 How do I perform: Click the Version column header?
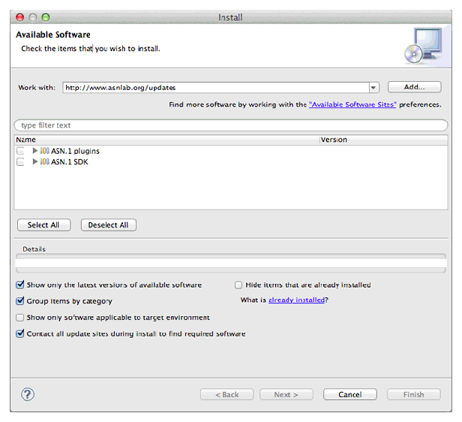(334, 140)
